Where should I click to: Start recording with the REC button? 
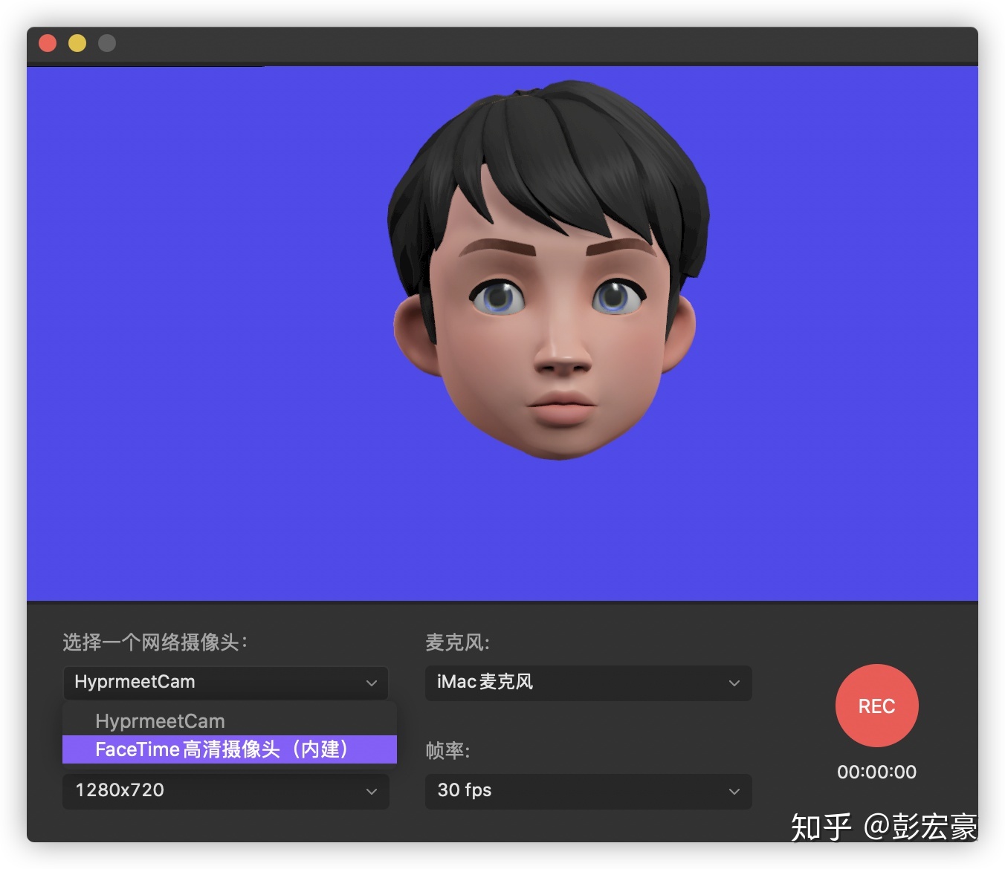[x=876, y=706]
